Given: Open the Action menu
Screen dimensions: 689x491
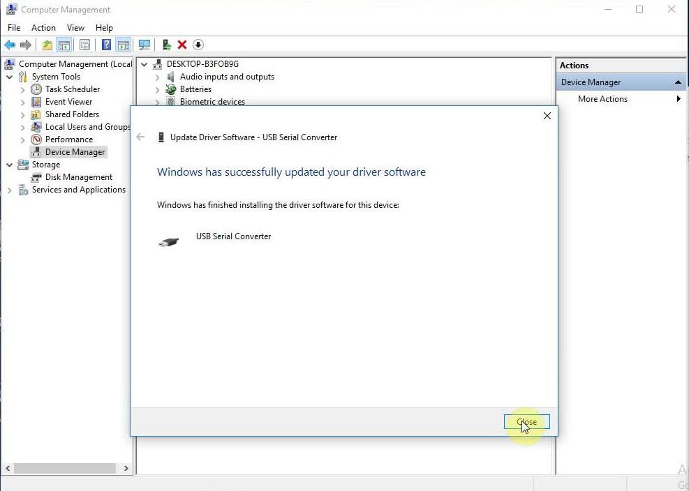Looking at the screenshot, I should point(43,28).
